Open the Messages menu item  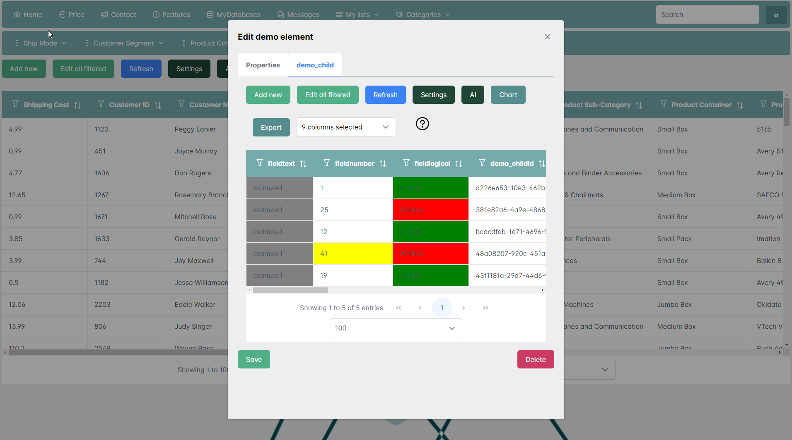[x=298, y=14]
